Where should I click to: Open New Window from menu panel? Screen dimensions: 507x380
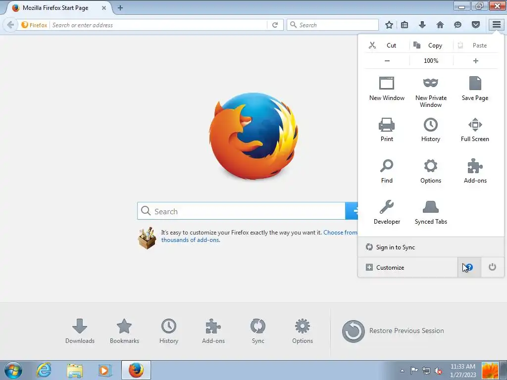387,89
